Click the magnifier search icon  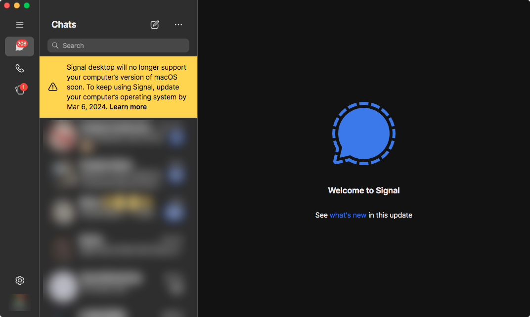pos(55,45)
